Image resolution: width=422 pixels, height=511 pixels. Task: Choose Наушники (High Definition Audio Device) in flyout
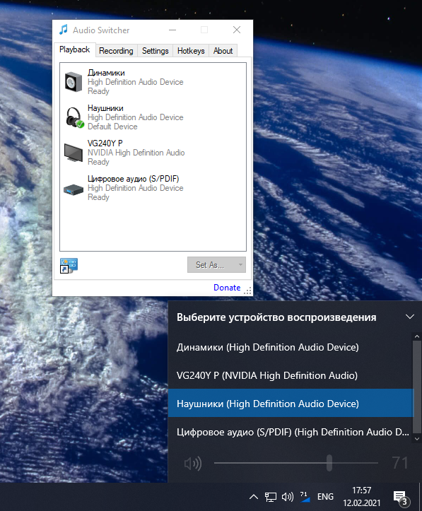point(291,404)
